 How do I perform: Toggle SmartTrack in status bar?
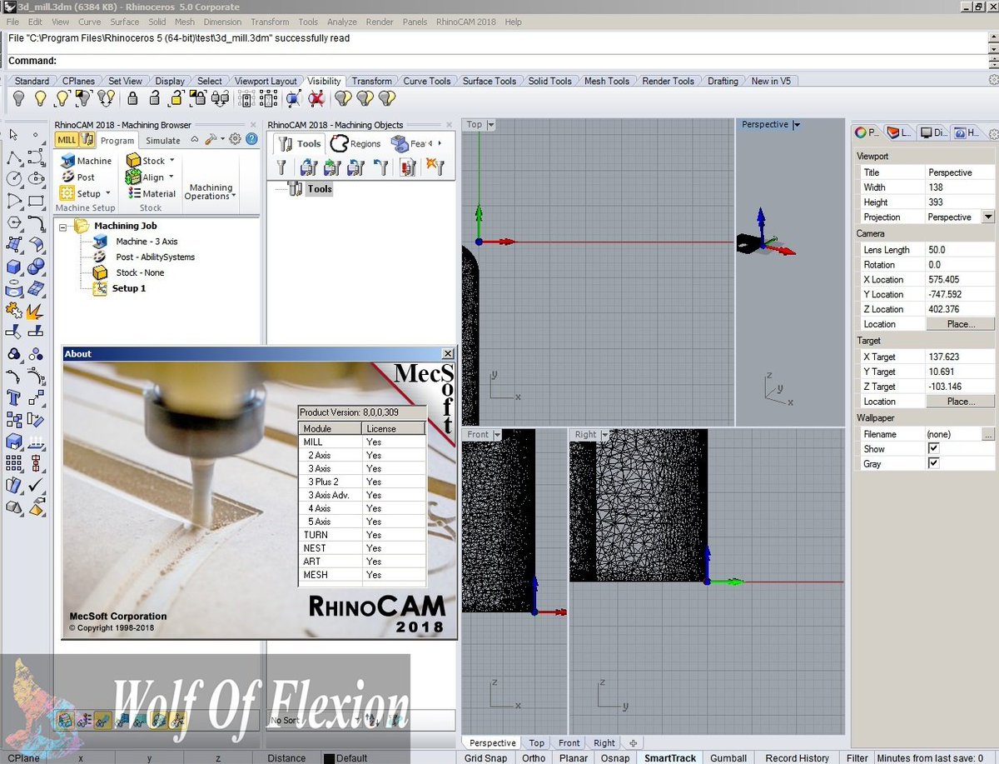click(669, 757)
